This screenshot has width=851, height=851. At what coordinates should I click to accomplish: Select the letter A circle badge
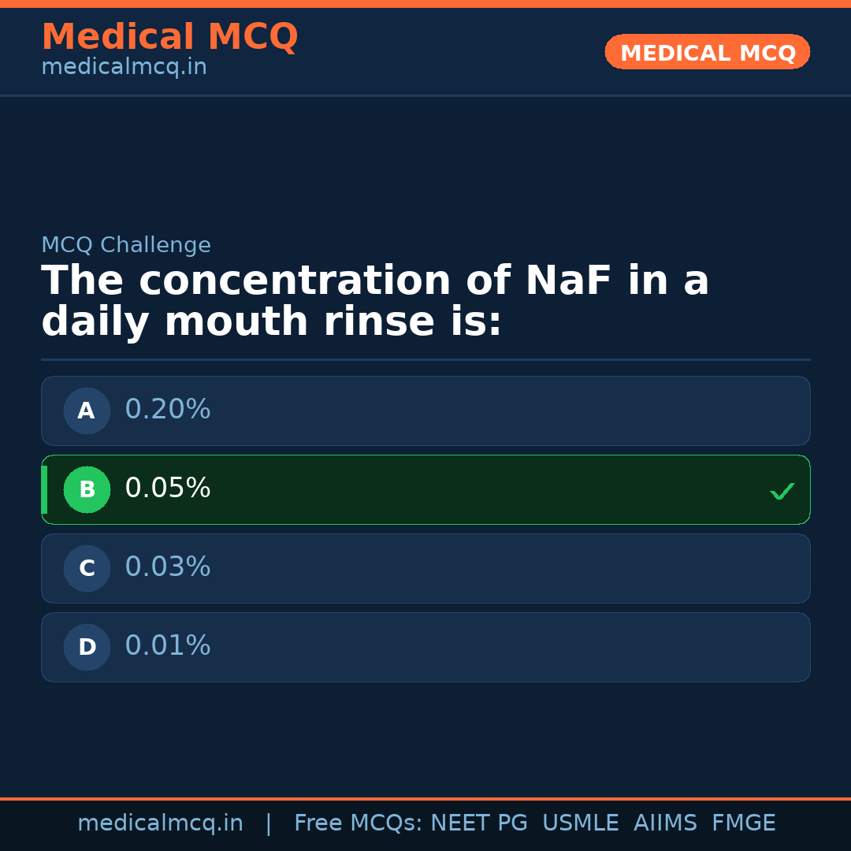tap(87, 411)
